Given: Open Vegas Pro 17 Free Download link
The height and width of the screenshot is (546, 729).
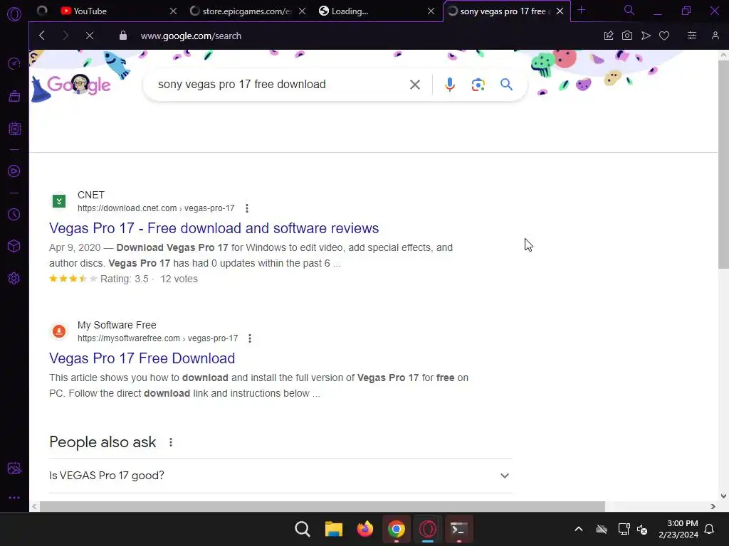Looking at the screenshot, I should (142, 358).
